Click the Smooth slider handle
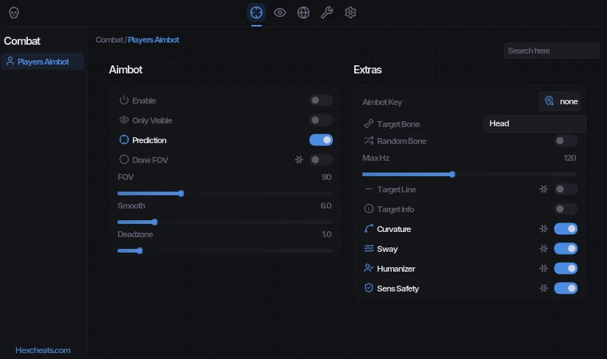 155,222
